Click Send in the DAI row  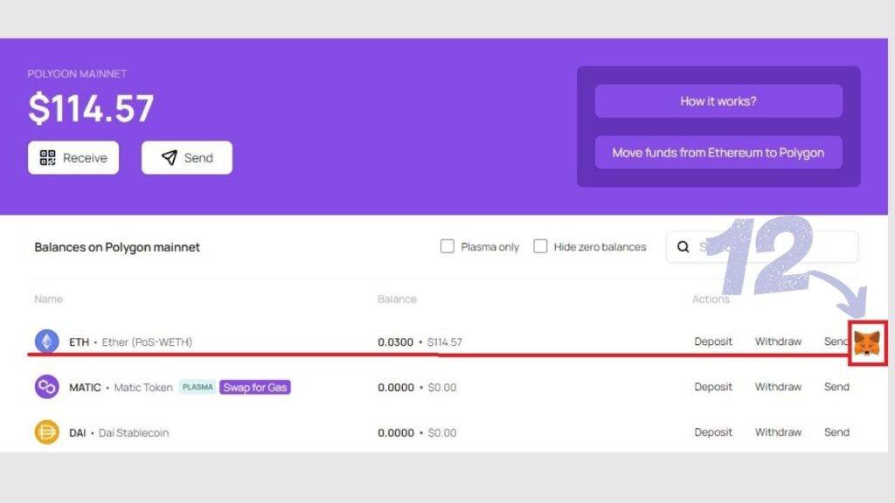(836, 432)
